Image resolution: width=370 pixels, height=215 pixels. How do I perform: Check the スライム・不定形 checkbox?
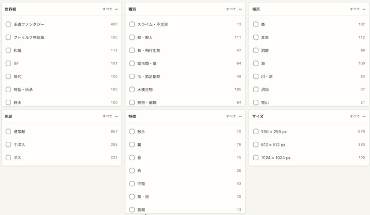coord(132,24)
